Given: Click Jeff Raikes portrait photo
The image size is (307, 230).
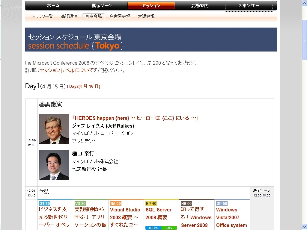Looking at the screenshot, I should (x=54, y=129).
